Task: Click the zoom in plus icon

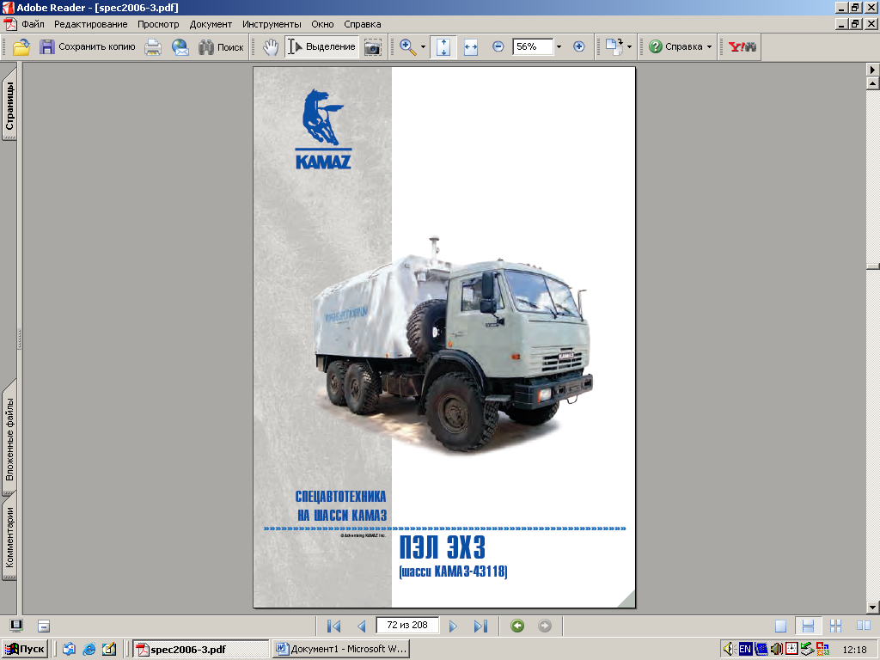Action: point(579,46)
